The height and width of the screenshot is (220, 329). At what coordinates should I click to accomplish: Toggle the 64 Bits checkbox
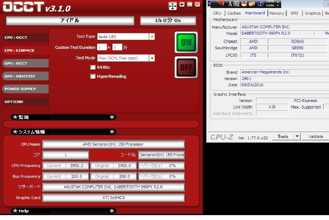(93, 67)
